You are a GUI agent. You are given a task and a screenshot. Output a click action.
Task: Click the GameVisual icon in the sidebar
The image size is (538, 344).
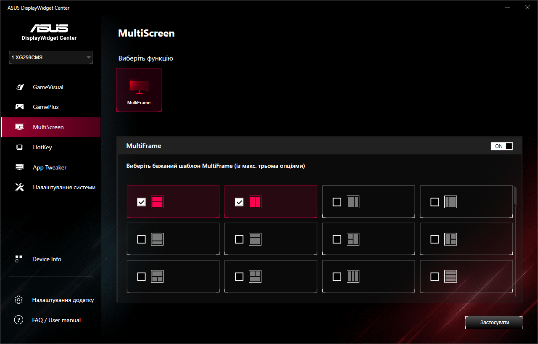click(x=19, y=87)
